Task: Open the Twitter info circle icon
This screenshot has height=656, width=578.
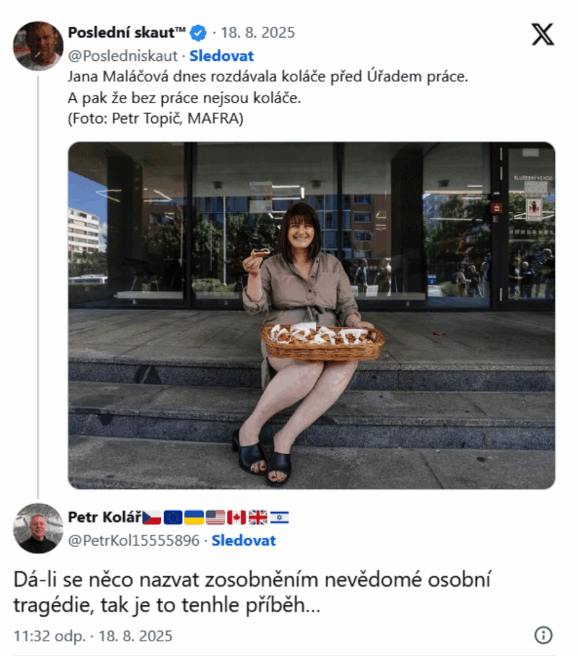Action: pos(543,635)
